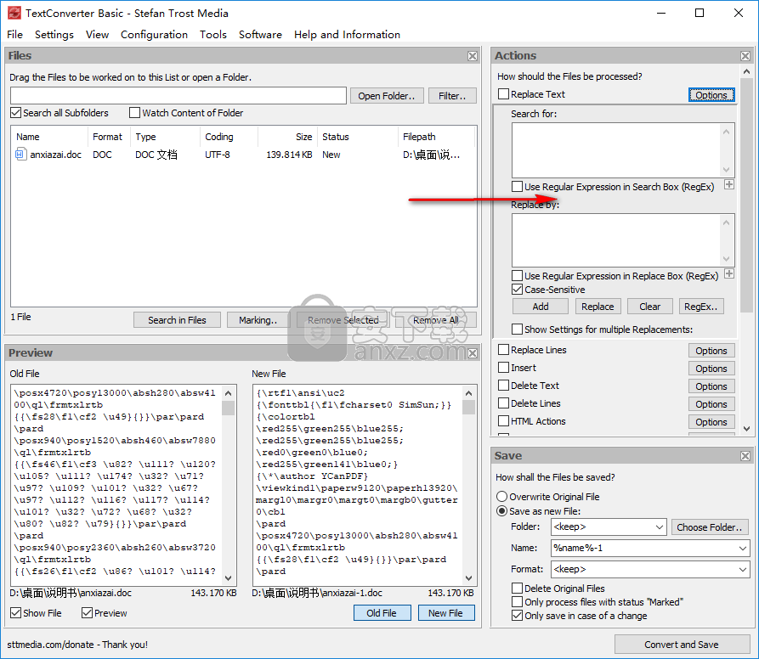Open the Name pattern dropdown
The height and width of the screenshot is (659, 759).
pos(743,549)
